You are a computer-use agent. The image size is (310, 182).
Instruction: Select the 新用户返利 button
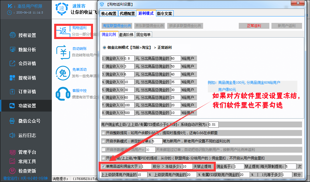point(287,26)
